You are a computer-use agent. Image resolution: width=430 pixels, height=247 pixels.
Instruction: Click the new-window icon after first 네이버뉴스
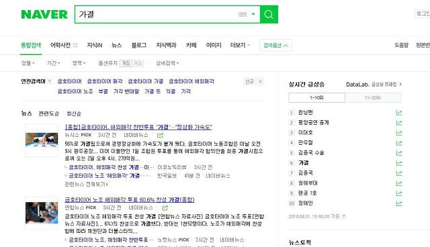(160, 136)
